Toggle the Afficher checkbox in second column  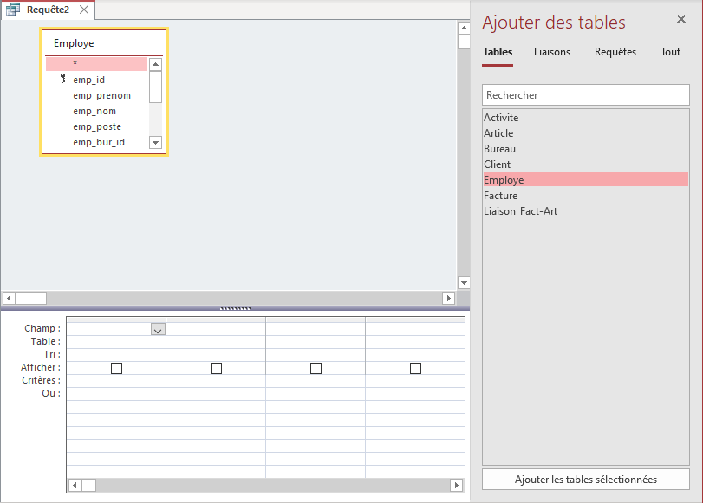tap(216, 368)
